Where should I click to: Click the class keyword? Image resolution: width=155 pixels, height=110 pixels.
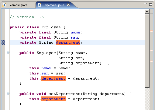[33, 27]
